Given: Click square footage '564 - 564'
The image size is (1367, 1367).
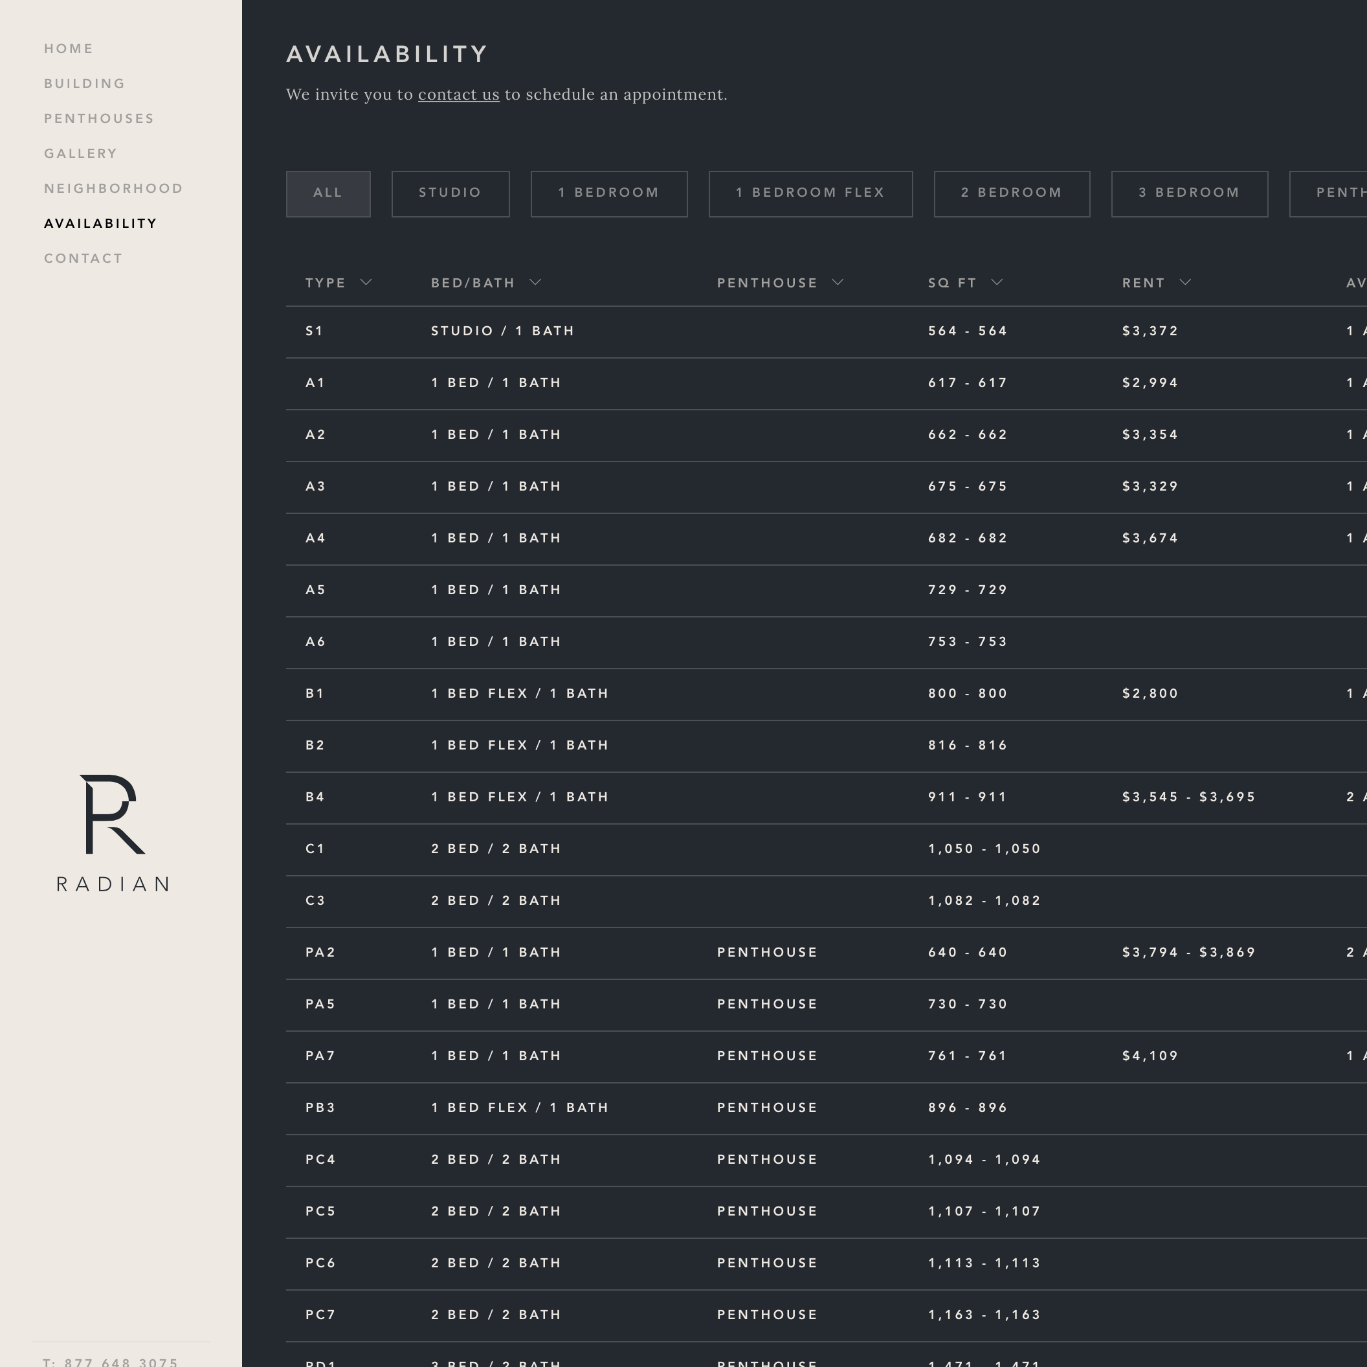Looking at the screenshot, I should point(967,331).
